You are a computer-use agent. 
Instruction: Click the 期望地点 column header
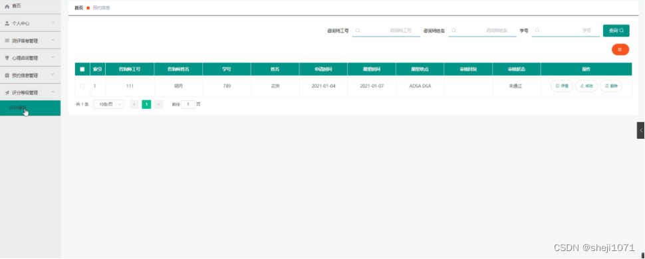point(420,69)
